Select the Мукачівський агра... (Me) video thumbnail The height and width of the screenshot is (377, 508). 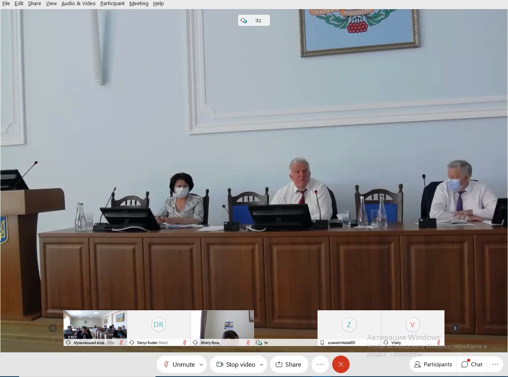pyautogui.click(x=95, y=328)
